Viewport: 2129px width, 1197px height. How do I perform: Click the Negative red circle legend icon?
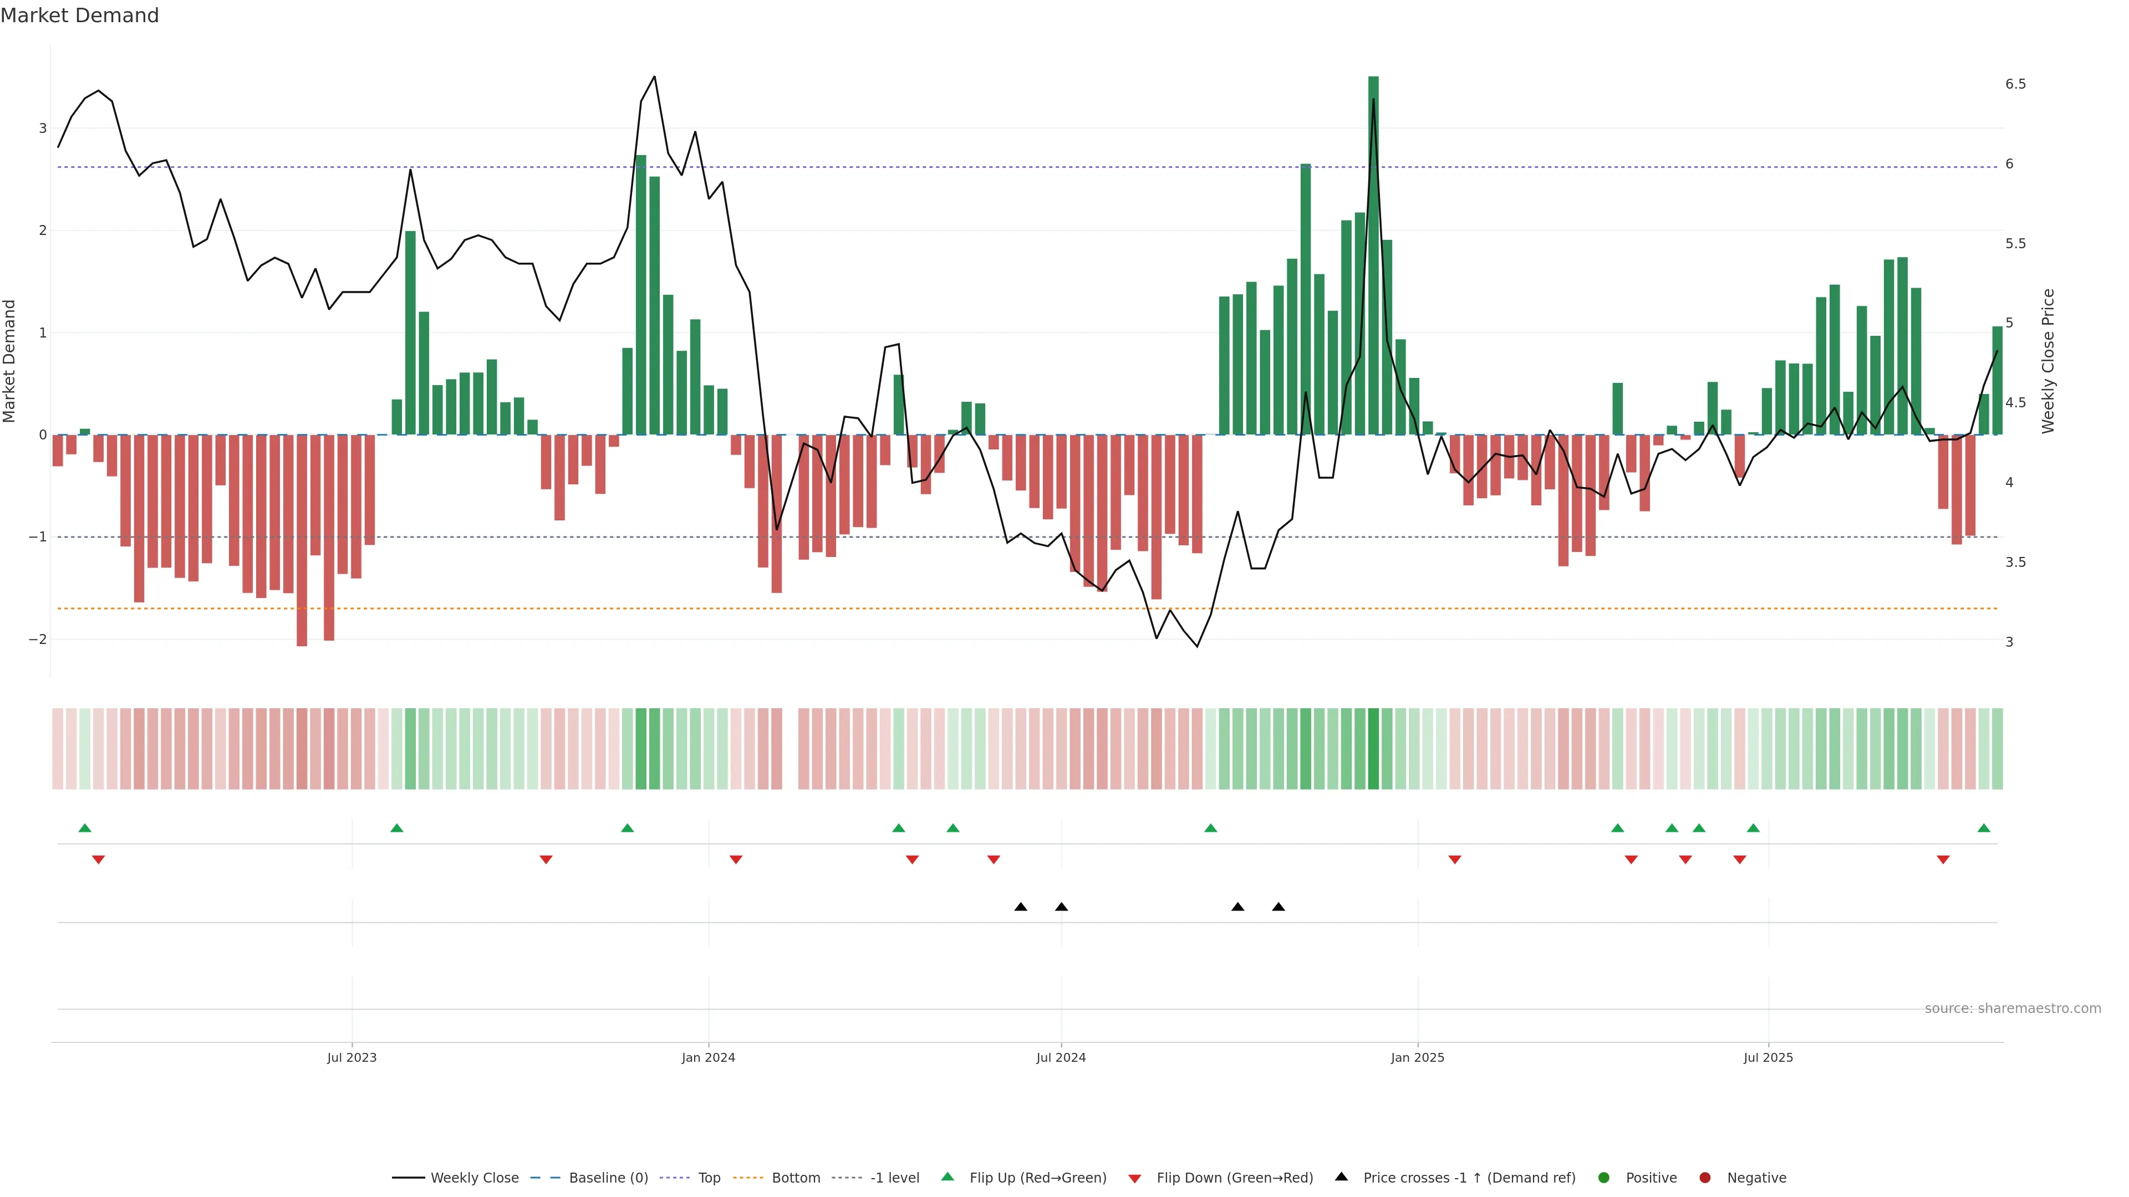[1705, 1178]
